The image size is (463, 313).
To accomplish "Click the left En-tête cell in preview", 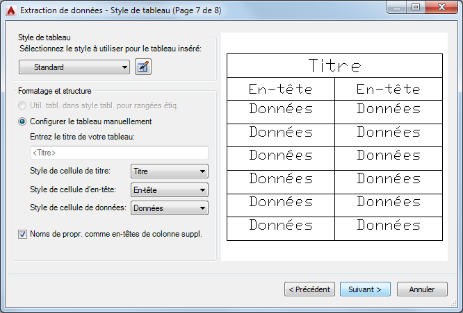I will [281, 89].
